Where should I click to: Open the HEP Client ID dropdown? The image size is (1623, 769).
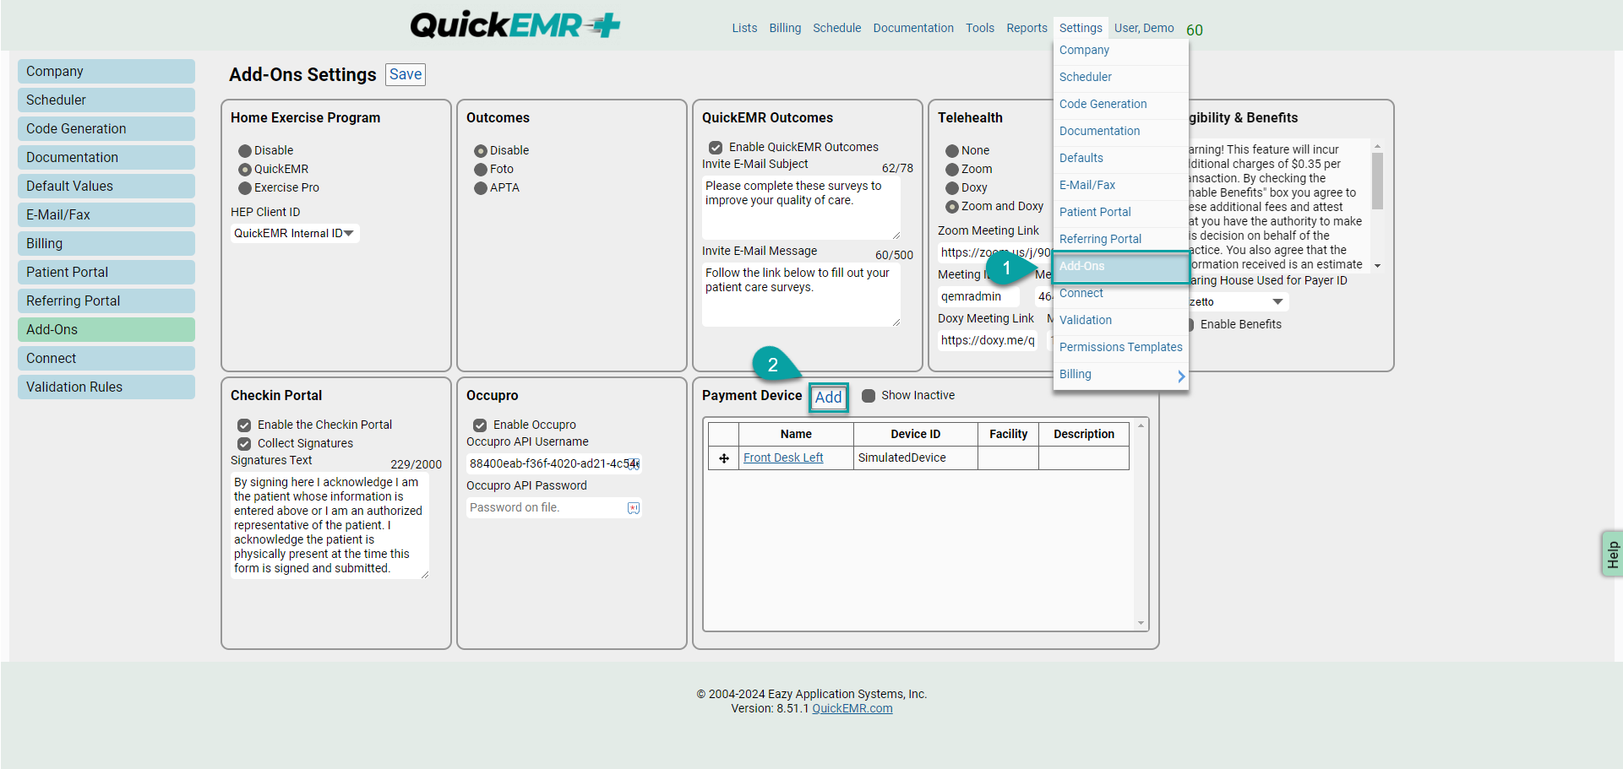295,234
